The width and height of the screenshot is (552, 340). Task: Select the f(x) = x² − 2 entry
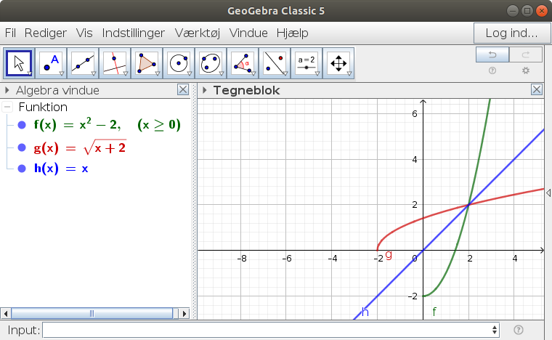point(107,125)
